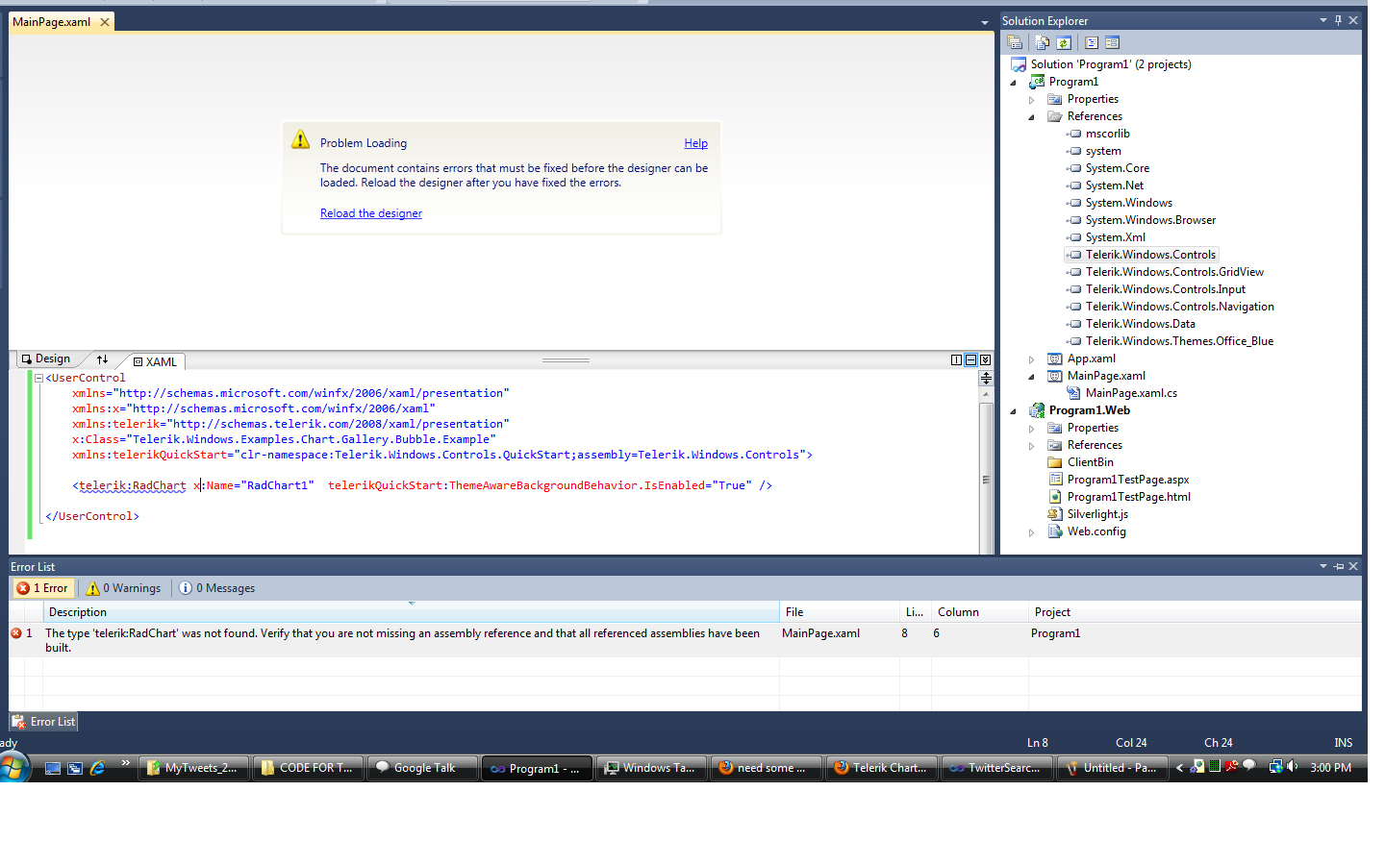
Task: Click the Program1 C# project icon
Action: pos(1037,82)
